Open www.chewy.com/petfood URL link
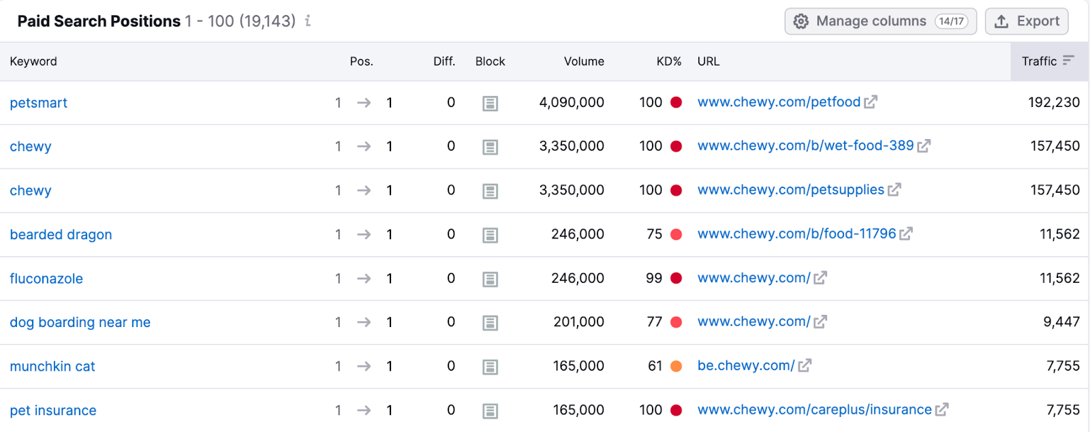Viewport: 1090px width, 432px height. click(x=779, y=102)
